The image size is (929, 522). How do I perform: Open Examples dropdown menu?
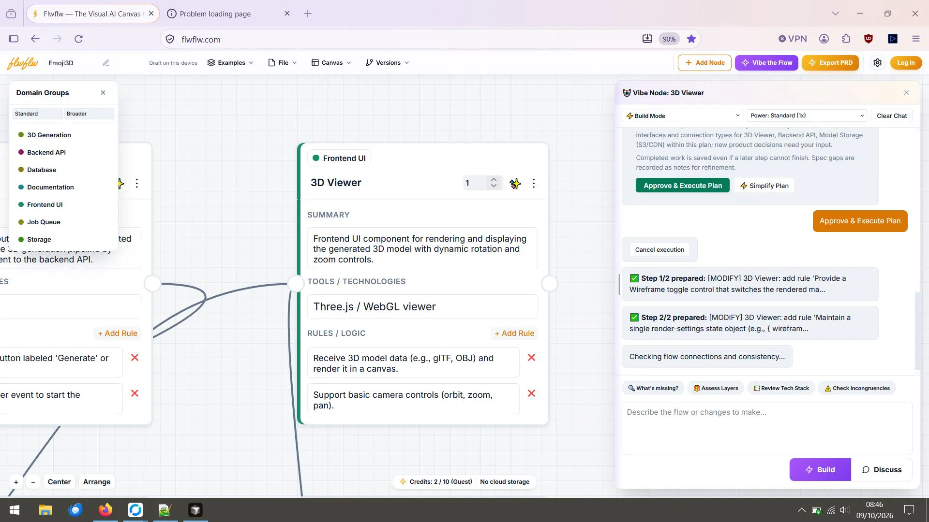230,63
